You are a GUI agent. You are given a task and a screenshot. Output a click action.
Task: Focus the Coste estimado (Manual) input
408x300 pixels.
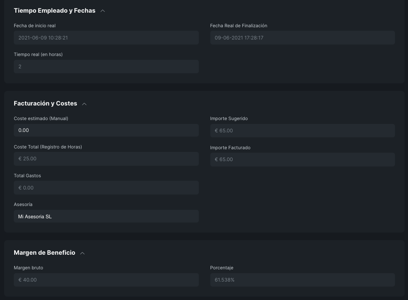(106, 130)
